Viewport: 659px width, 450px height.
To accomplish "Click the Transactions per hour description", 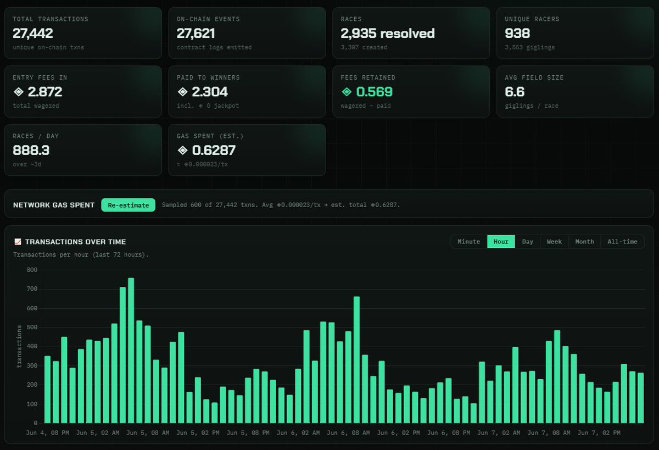I will click(81, 255).
